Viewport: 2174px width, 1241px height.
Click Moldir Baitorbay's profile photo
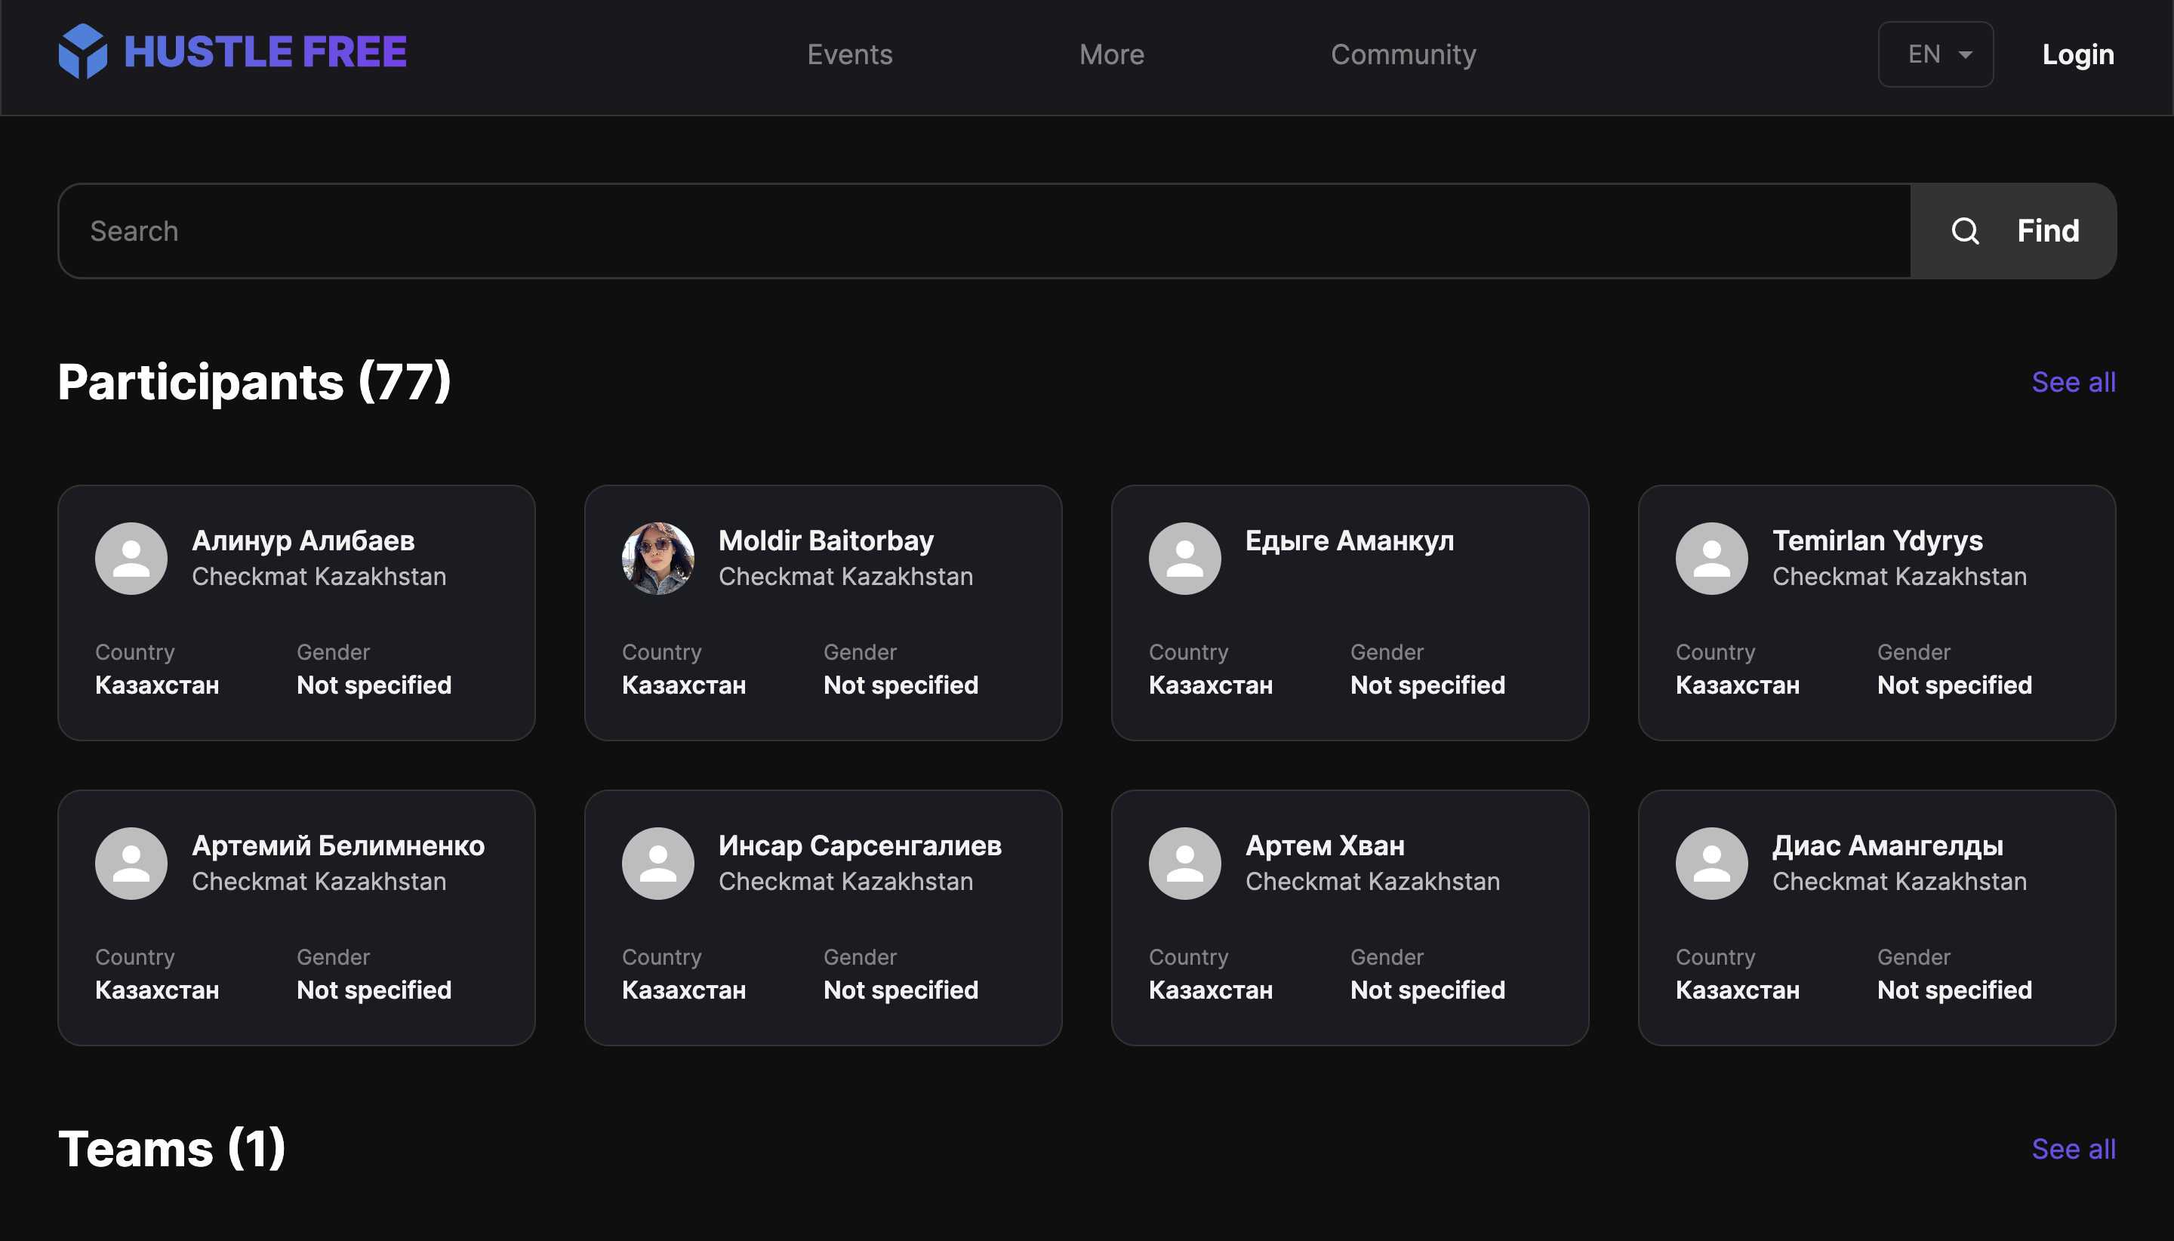click(657, 557)
